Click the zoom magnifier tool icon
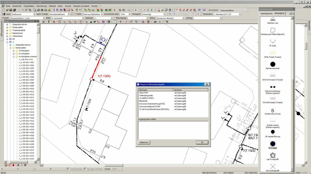This screenshot has width=311, height=174. click(x=136, y=22)
